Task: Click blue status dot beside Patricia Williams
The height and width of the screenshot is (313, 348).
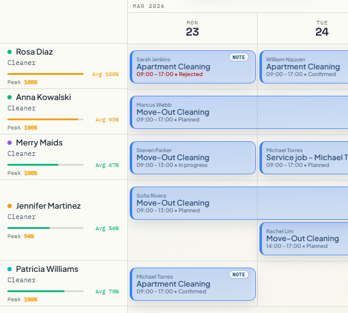Action: [x=10, y=269]
